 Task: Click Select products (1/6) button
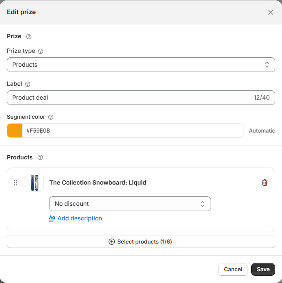(141, 242)
